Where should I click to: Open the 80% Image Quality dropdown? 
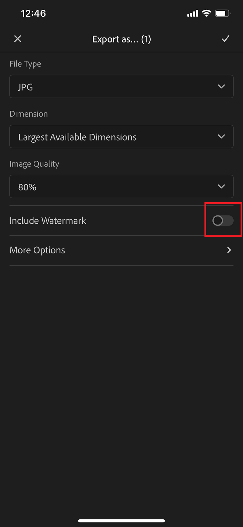click(x=121, y=186)
